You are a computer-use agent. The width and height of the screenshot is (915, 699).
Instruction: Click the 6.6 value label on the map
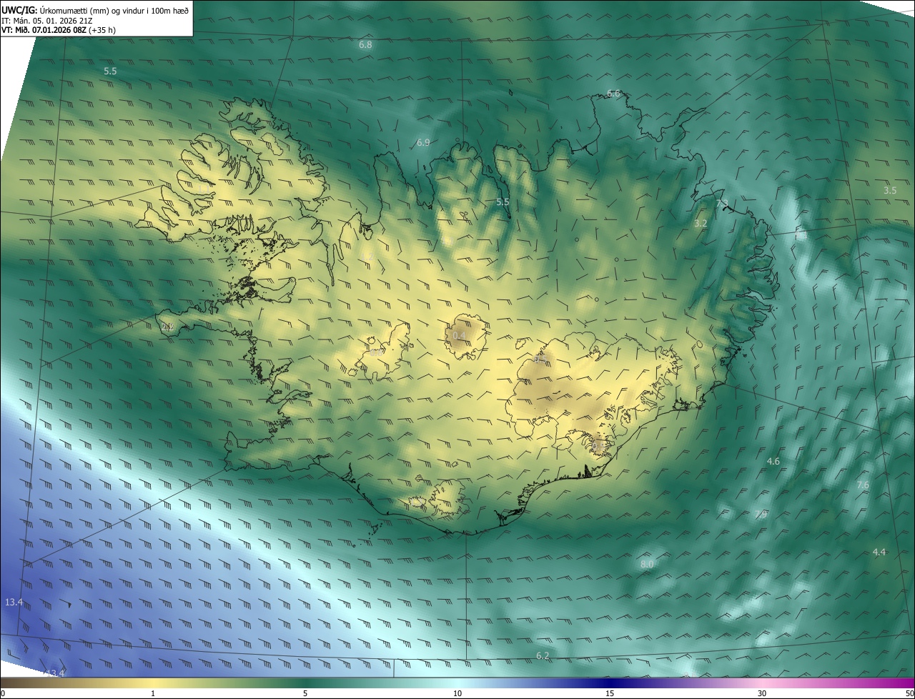(x=613, y=94)
